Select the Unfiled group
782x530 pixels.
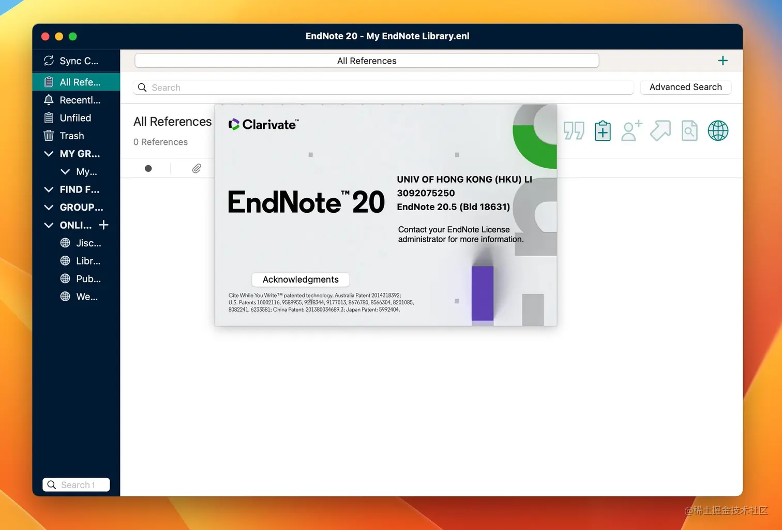pos(76,118)
